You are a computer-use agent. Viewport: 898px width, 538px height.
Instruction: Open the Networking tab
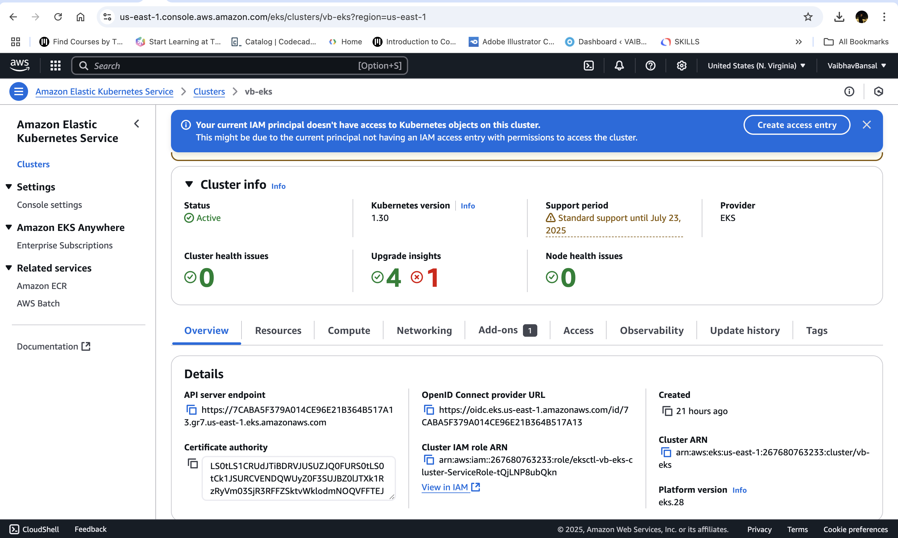point(424,330)
